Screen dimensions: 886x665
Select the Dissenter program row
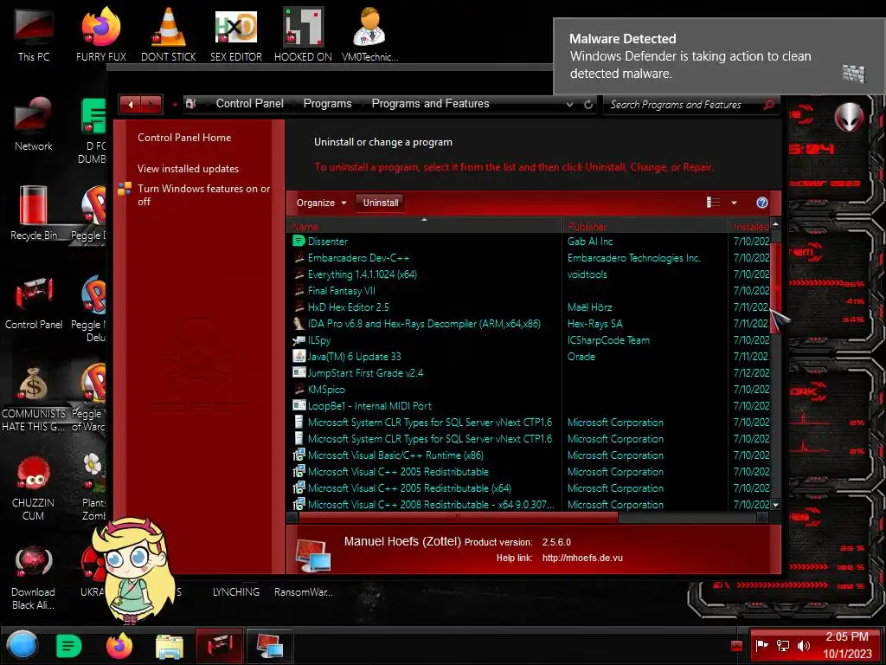click(530, 242)
